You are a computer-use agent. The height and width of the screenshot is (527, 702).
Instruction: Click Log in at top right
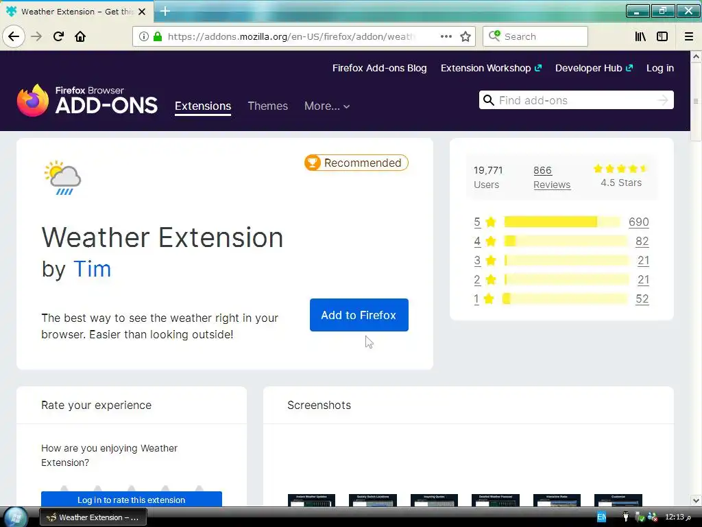coord(660,68)
